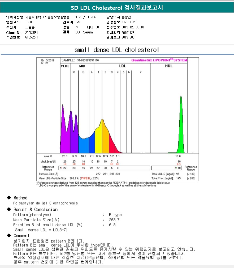Select Total Chol. value '145'

click(179, 178)
